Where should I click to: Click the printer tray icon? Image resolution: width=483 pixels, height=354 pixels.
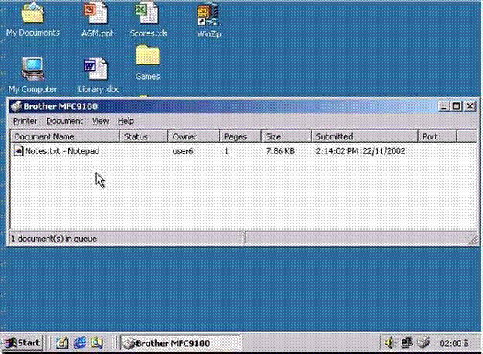point(423,342)
